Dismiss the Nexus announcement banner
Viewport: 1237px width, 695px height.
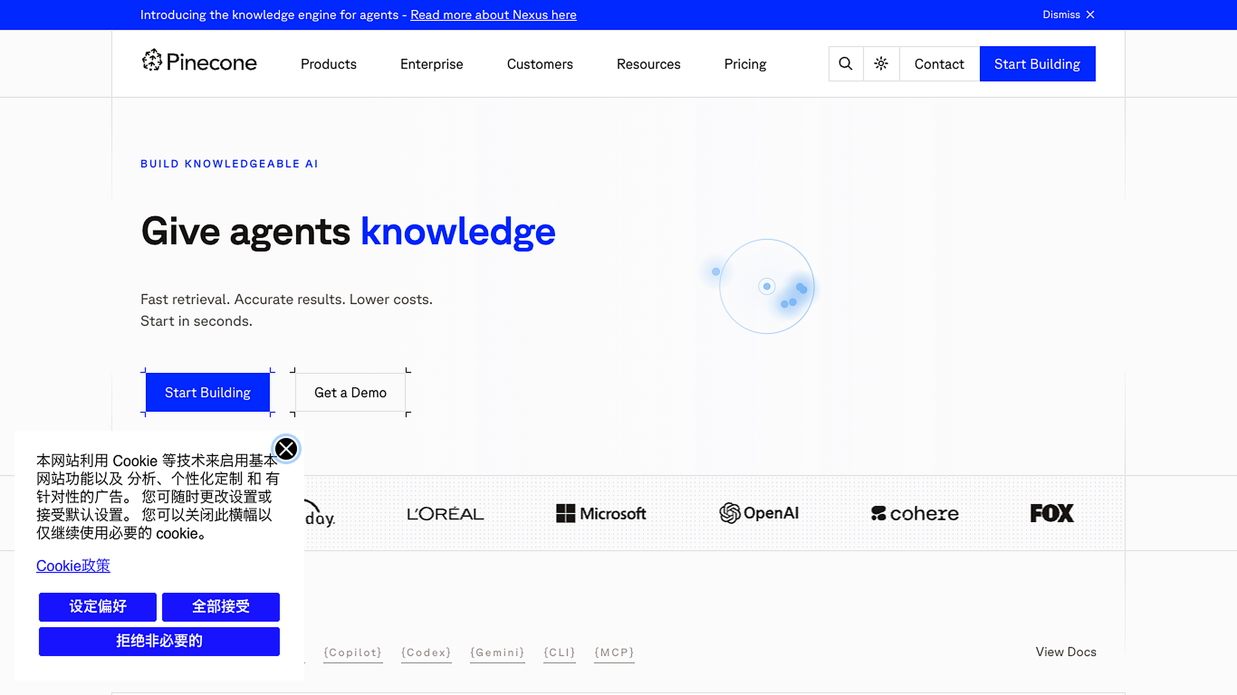click(1069, 15)
